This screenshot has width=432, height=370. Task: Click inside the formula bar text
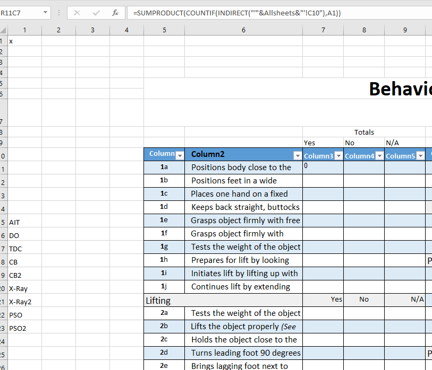[x=237, y=13]
